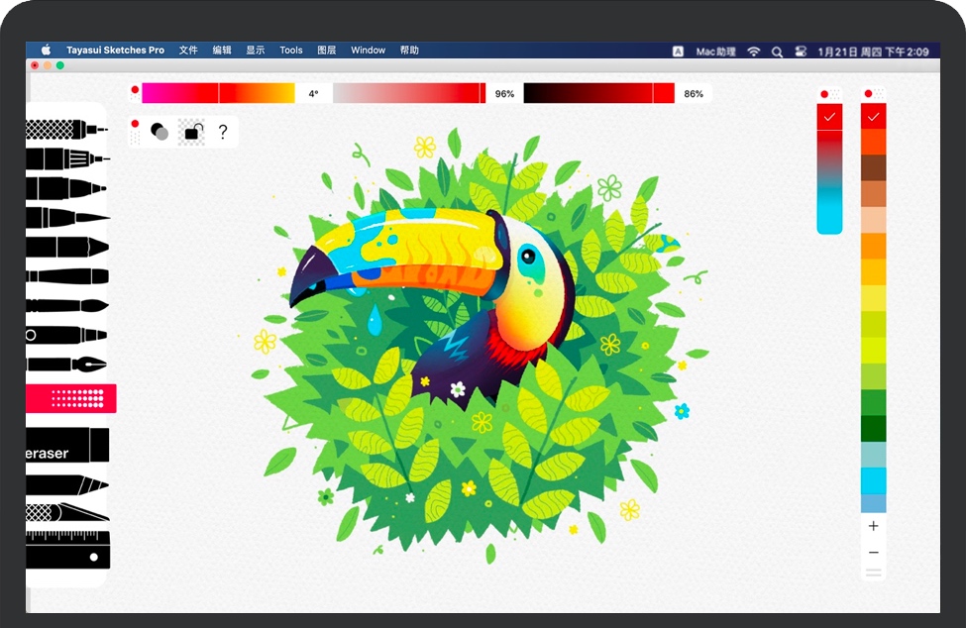The width and height of the screenshot is (966, 628).
Task: Open the Tools menu
Action: pos(290,51)
